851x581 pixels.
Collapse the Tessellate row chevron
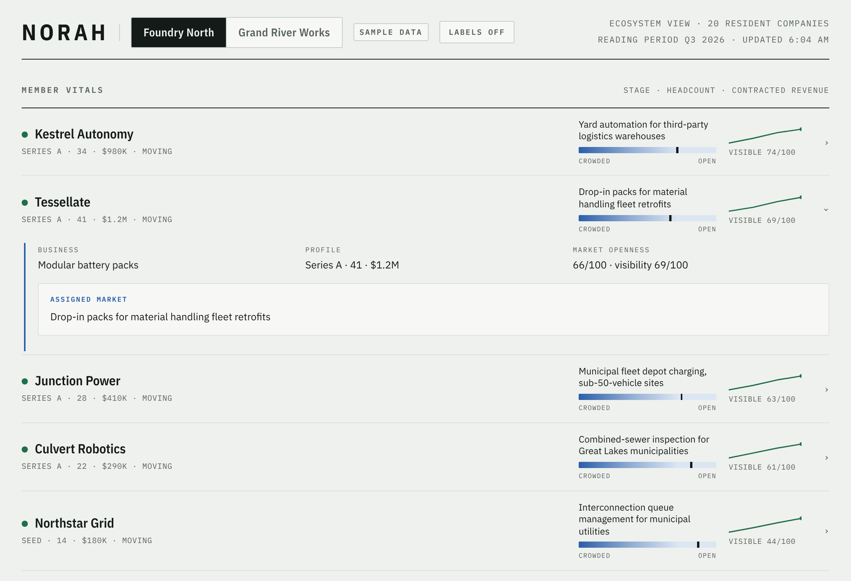tap(826, 210)
